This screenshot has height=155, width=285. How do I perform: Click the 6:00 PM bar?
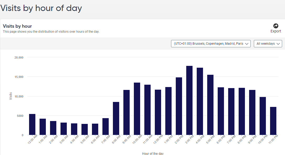tap(221, 111)
